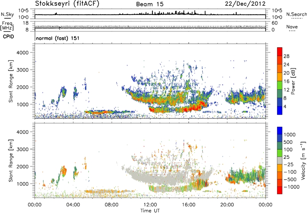The width and height of the screenshot is (307, 213).
Task: Click the '-1000' tick on velocity colorbar
Action: [x=292, y=187]
